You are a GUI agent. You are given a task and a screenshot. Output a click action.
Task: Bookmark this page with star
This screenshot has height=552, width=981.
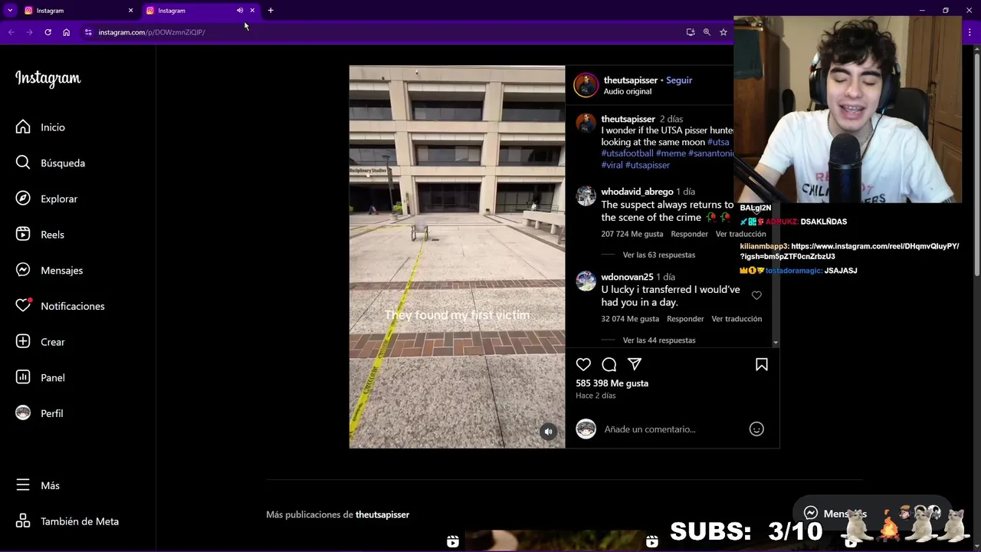pos(723,32)
